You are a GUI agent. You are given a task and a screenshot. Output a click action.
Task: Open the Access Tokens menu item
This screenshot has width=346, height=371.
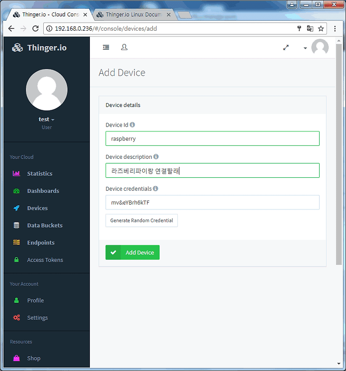[45, 260]
